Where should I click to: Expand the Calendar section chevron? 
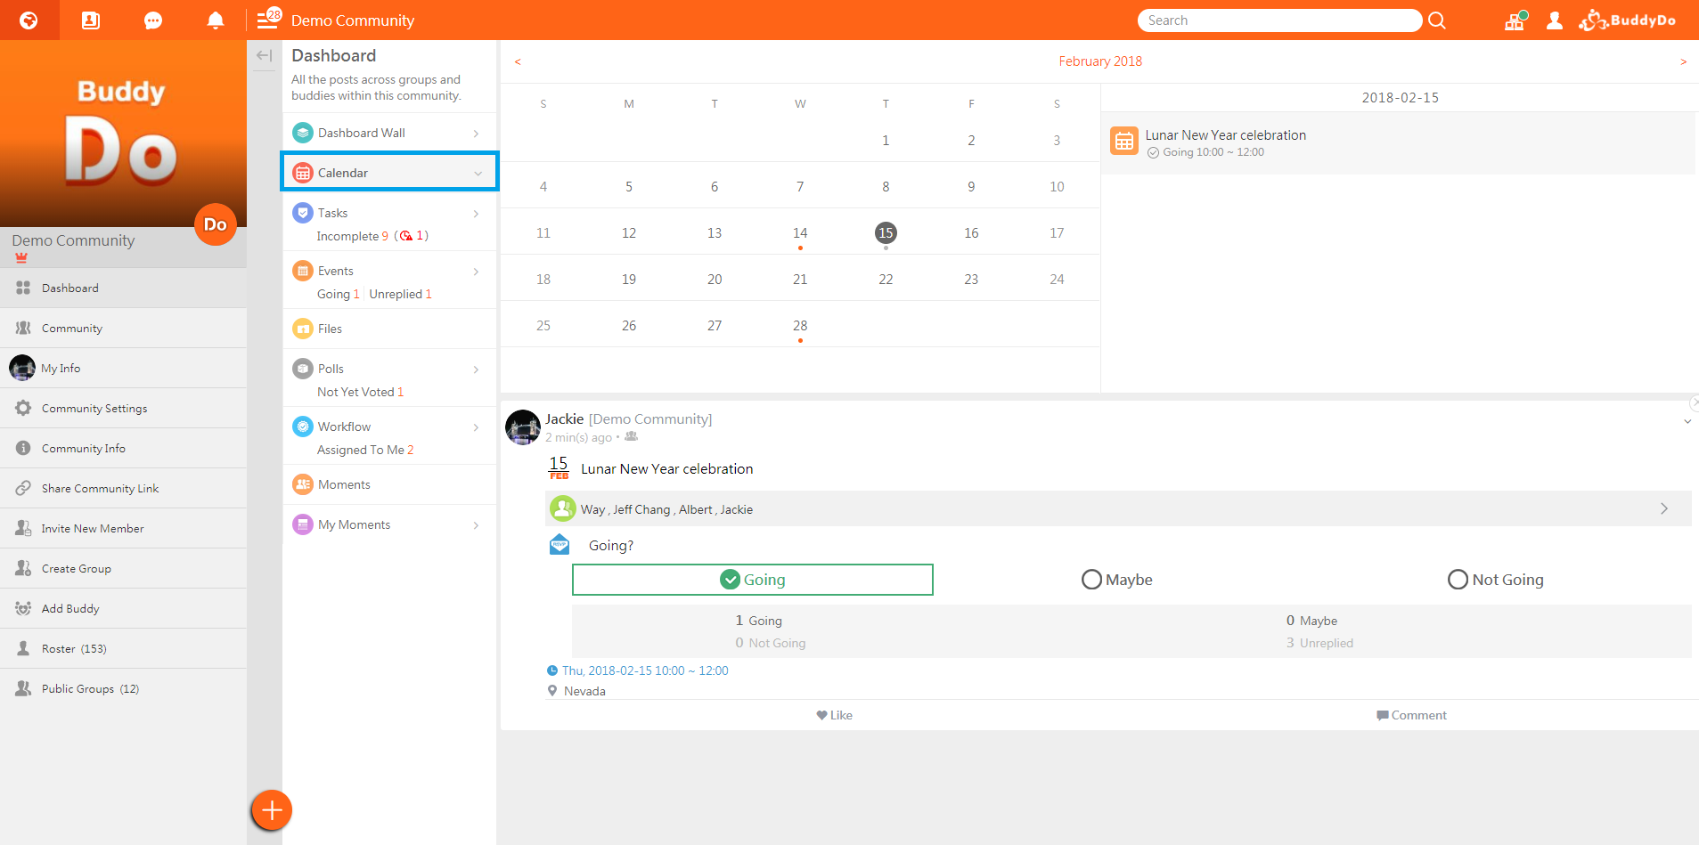(x=478, y=174)
